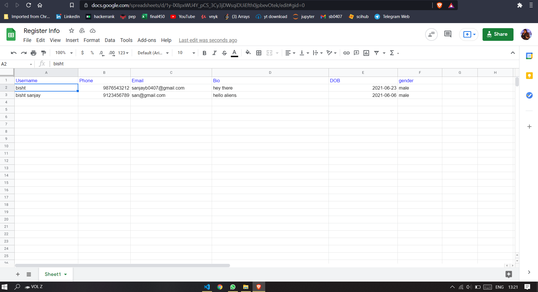Image resolution: width=538 pixels, height=292 pixels.
Task: Pick a text color
Action: click(234, 53)
